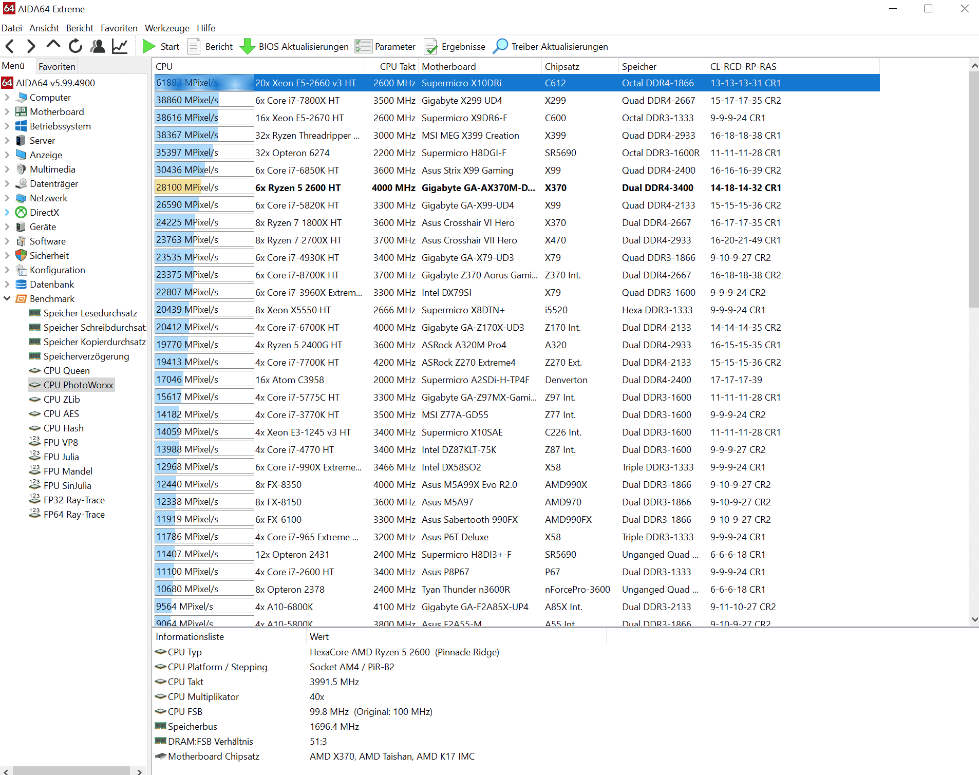
Task: Click the BIOS Aktualisierungen green download arrow
Action: coord(247,47)
